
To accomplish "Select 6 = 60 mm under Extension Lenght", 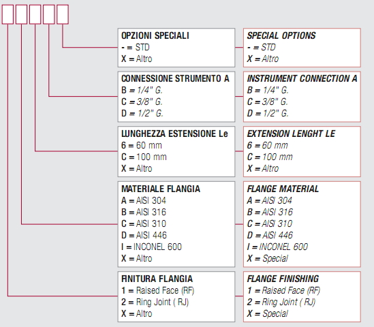I will [x=267, y=145].
